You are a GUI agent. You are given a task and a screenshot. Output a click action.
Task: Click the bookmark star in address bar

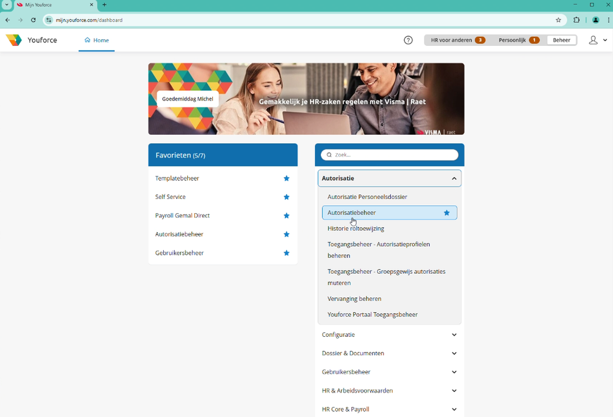(x=558, y=20)
